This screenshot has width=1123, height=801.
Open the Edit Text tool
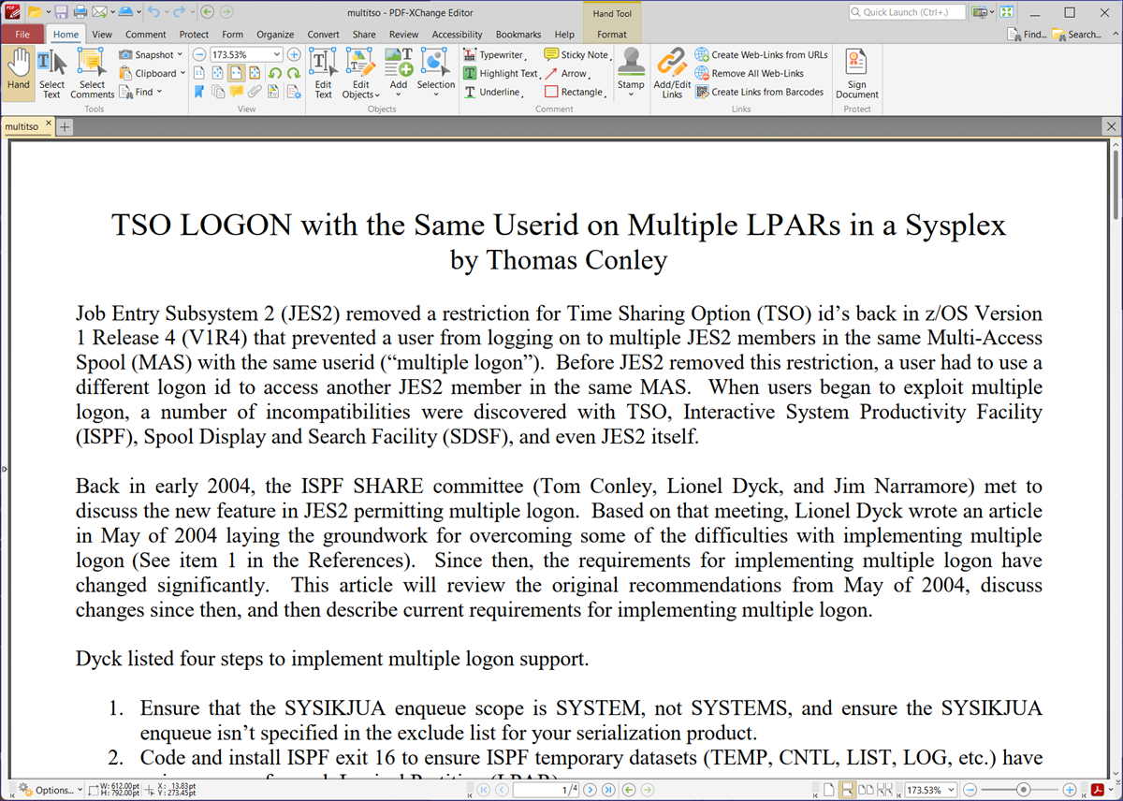[x=323, y=73]
